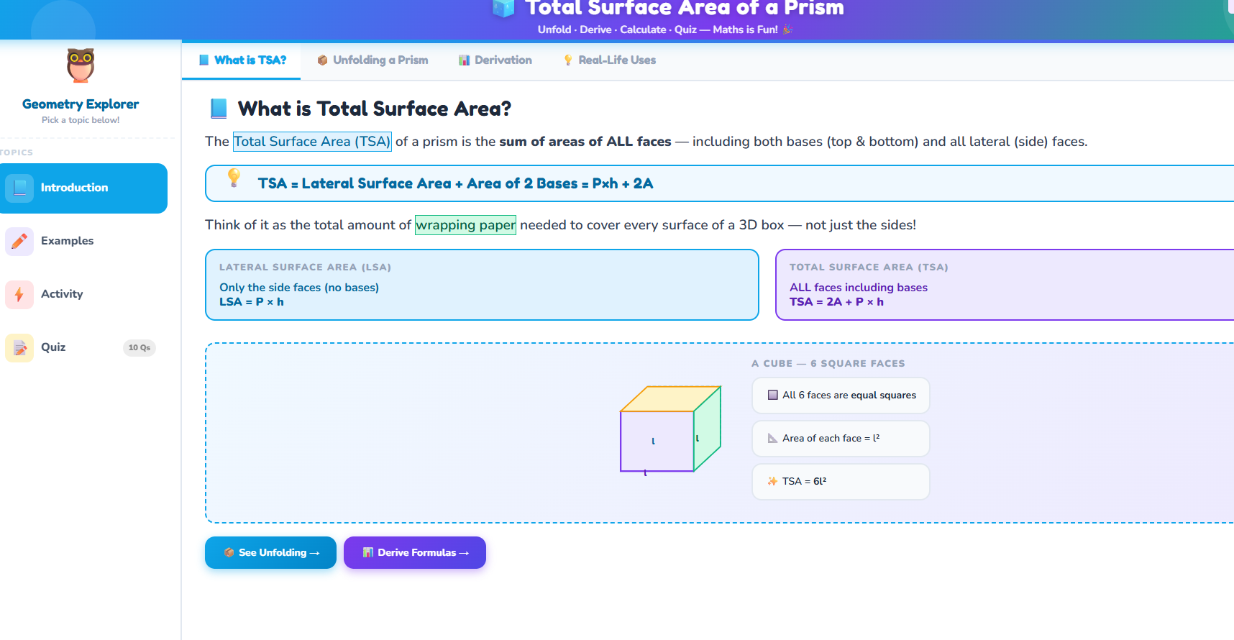This screenshot has height=640, width=1234.
Task: Click the cube icon in the page title
Action: pyautogui.click(x=502, y=9)
